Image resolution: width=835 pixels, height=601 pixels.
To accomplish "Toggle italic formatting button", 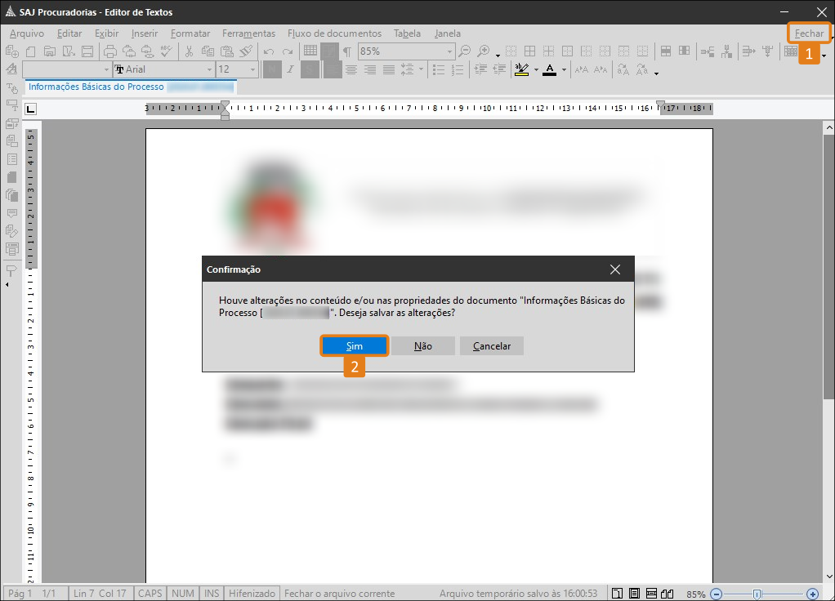I will [x=291, y=70].
